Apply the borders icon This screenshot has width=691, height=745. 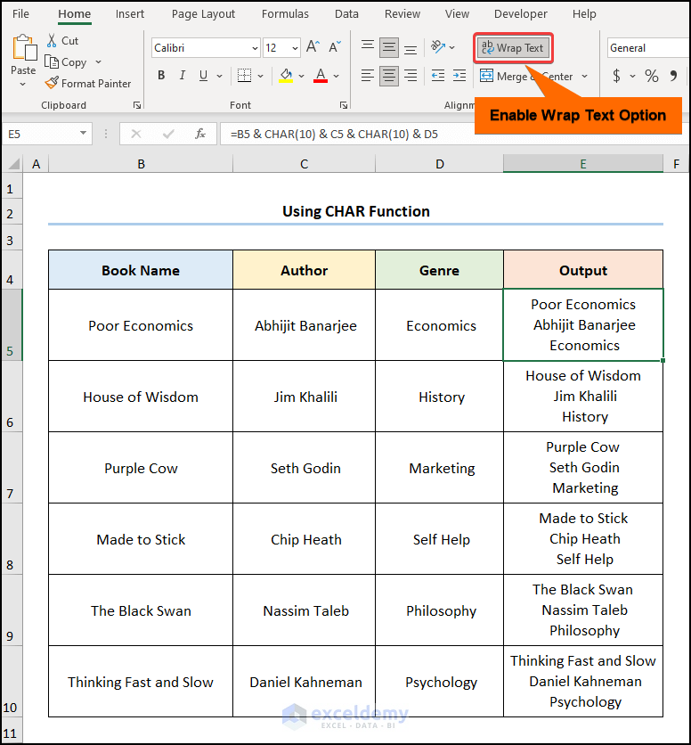pyautogui.click(x=244, y=75)
